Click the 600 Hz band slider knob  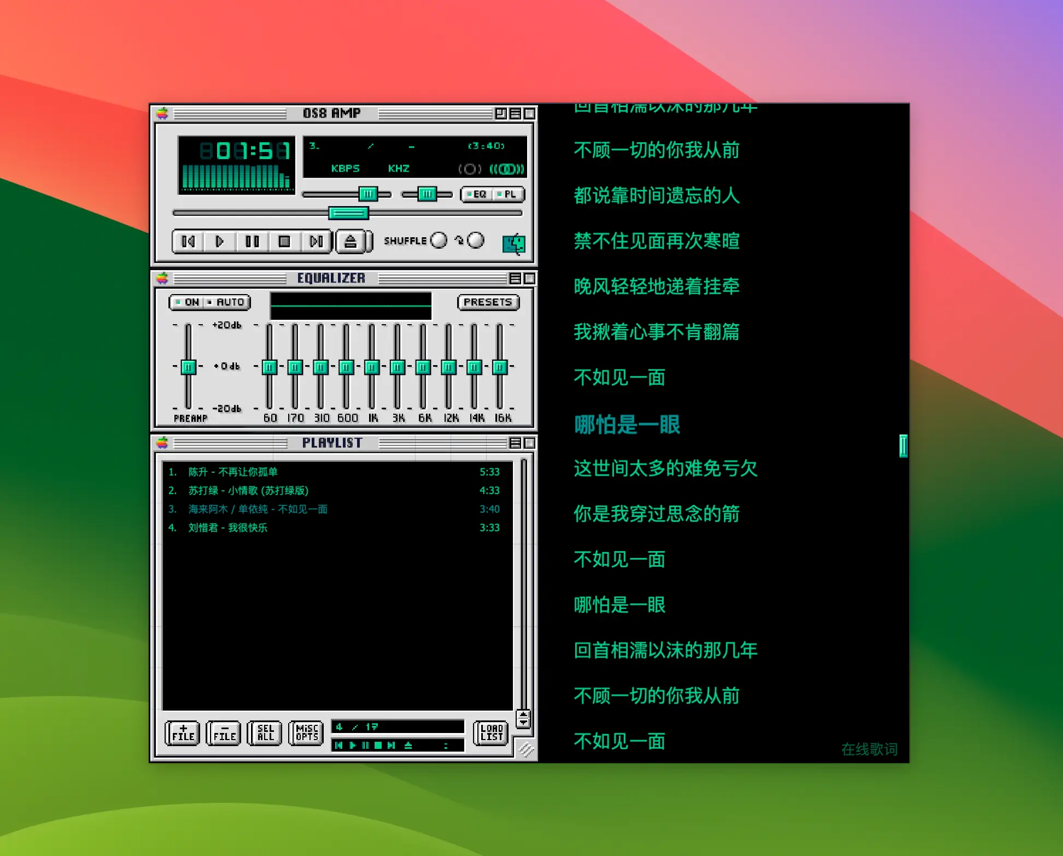(x=346, y=367)
